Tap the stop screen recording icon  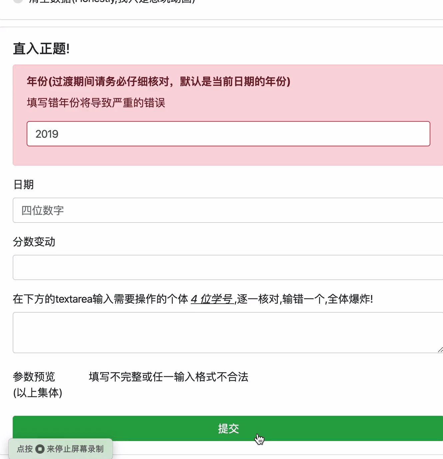(x=40, y=449)
